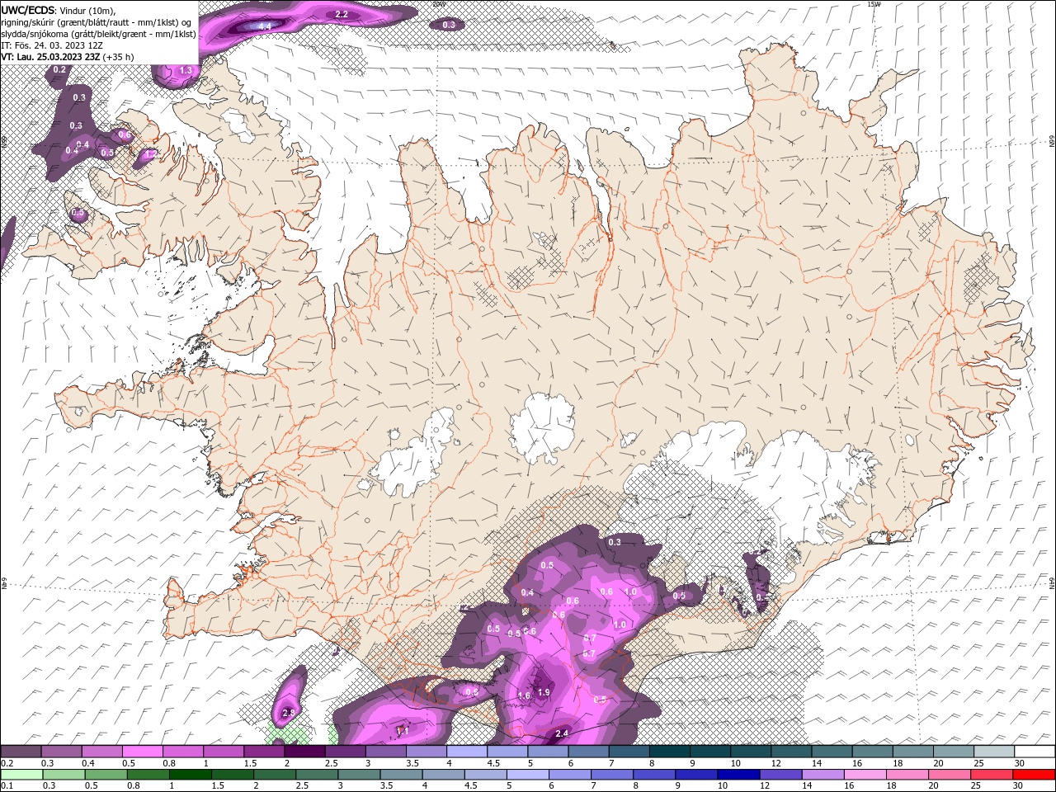The image size is (1056, 792).
Task: Select the lower-scale green swatch between 0.5 and 0.8
Action: pos(106,775)
